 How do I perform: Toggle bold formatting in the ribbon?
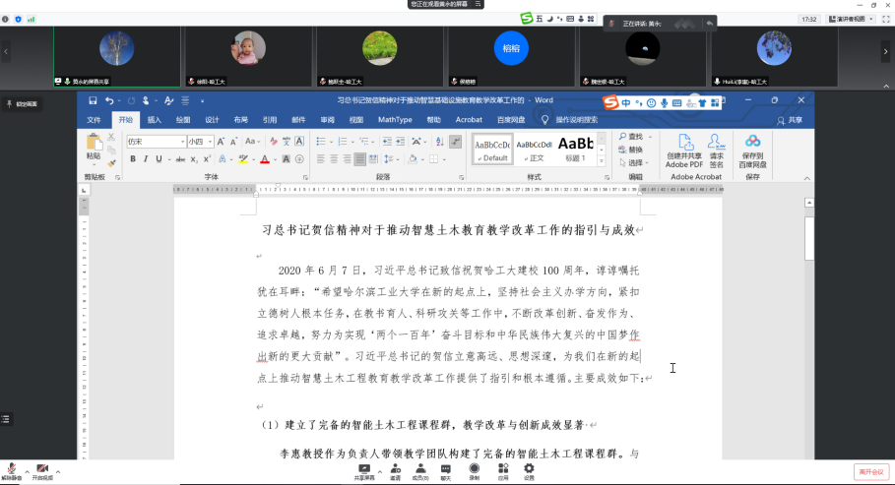tap(132, 159)
